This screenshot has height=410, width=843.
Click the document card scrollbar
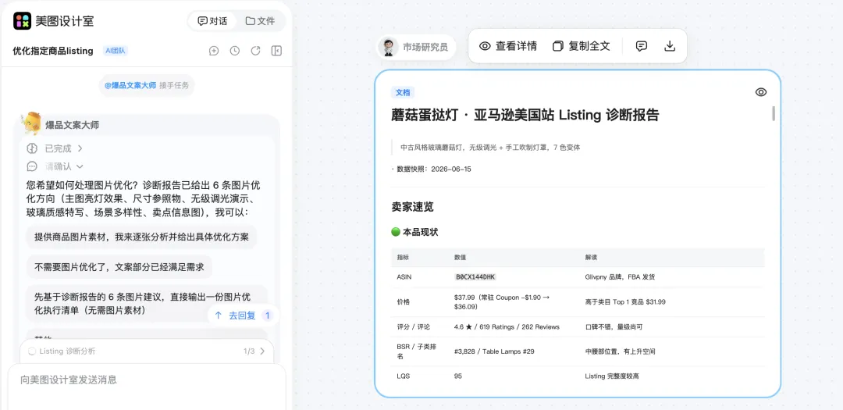coord(774,113)
